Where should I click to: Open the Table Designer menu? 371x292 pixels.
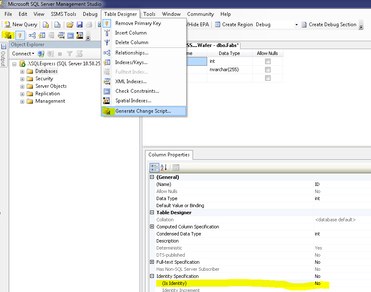(x=120, y=14)
